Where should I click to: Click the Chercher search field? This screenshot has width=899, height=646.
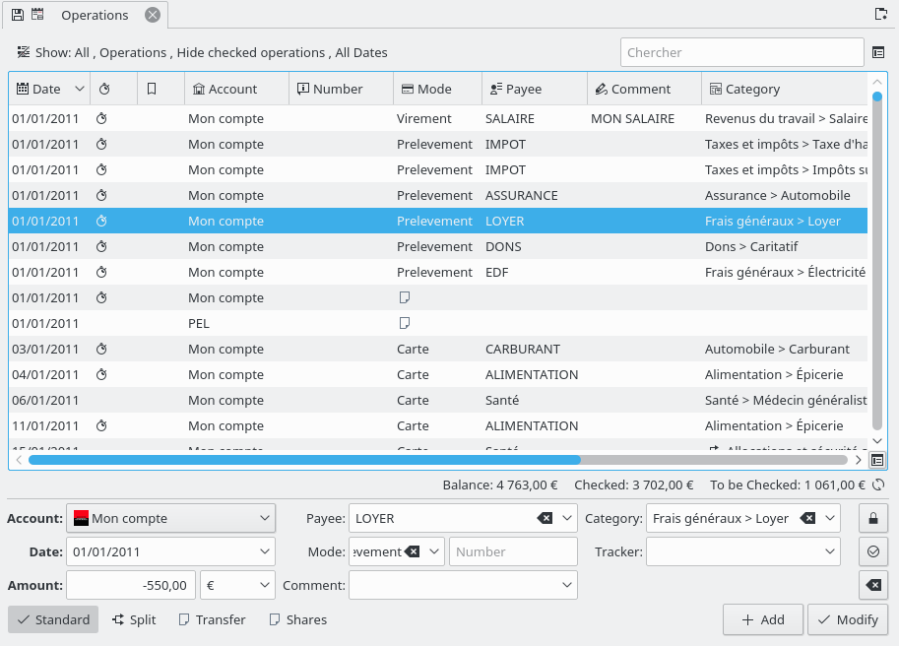point(741,53)
